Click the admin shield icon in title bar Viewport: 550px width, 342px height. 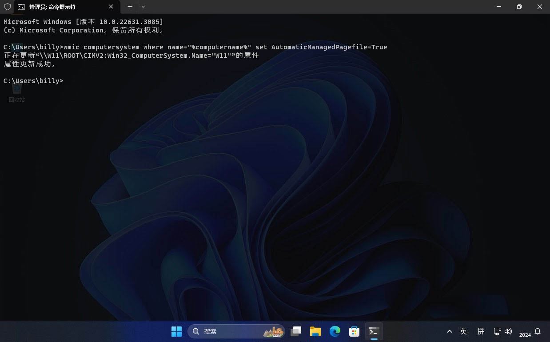click(7, 7)
